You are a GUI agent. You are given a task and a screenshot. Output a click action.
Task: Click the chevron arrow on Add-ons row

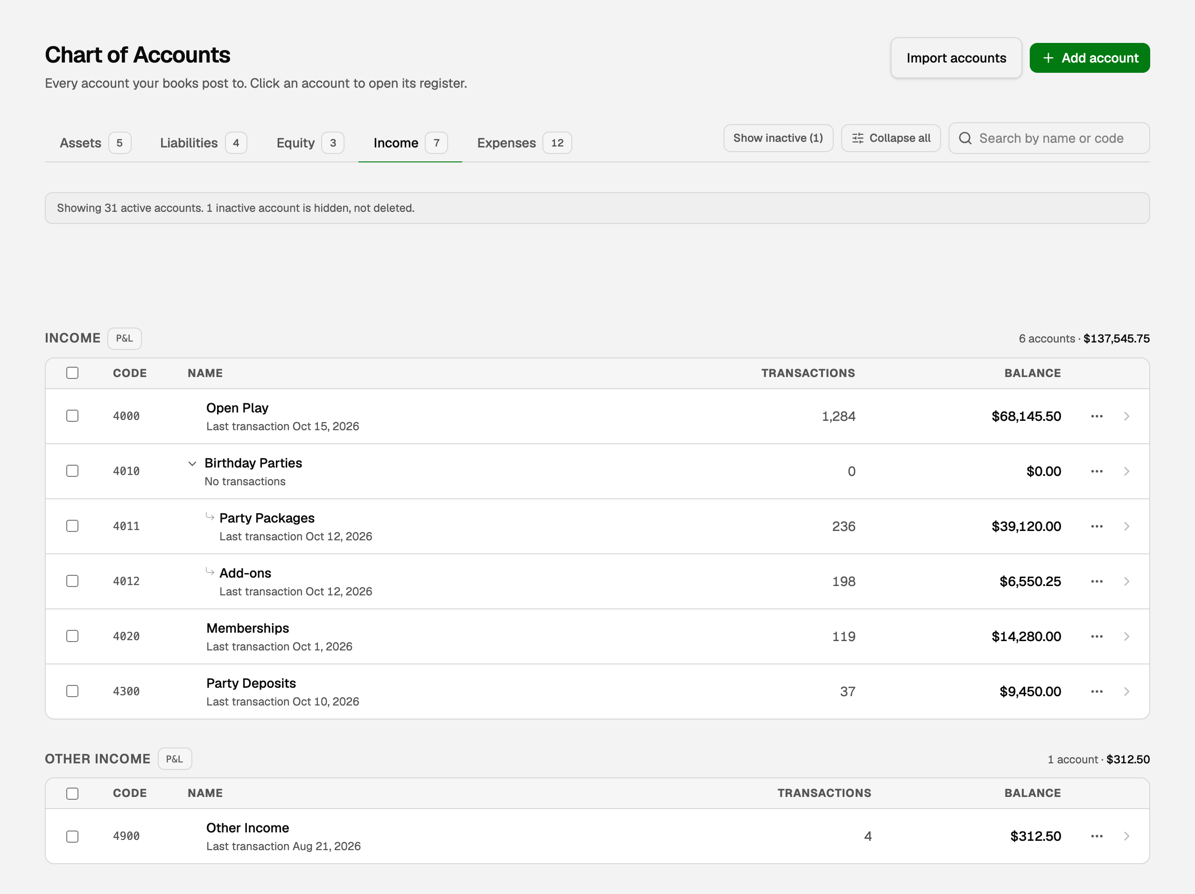click(1126, 581)
